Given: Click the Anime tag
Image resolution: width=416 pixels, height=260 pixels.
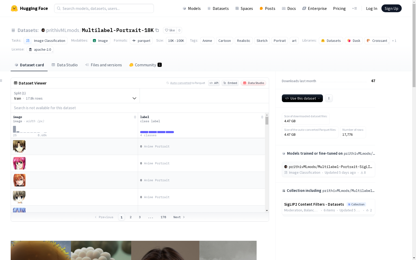Looking at the screenshot, I should (x=207, y=41).
